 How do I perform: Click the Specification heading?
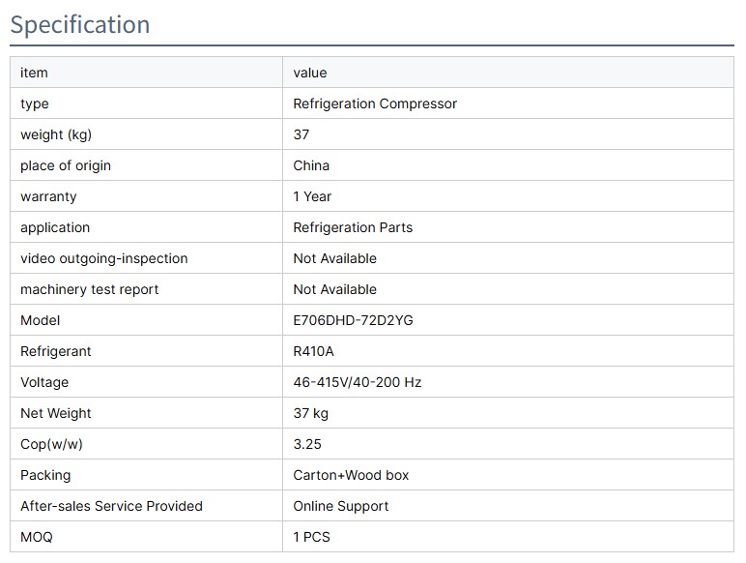point(80,24)
